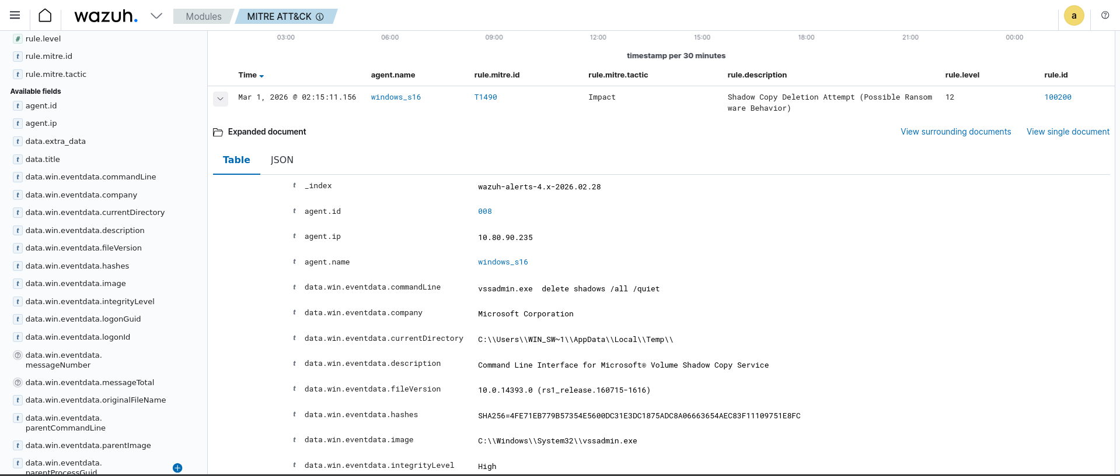Open windows_s16 agent link in alert row

coord(396,97)
